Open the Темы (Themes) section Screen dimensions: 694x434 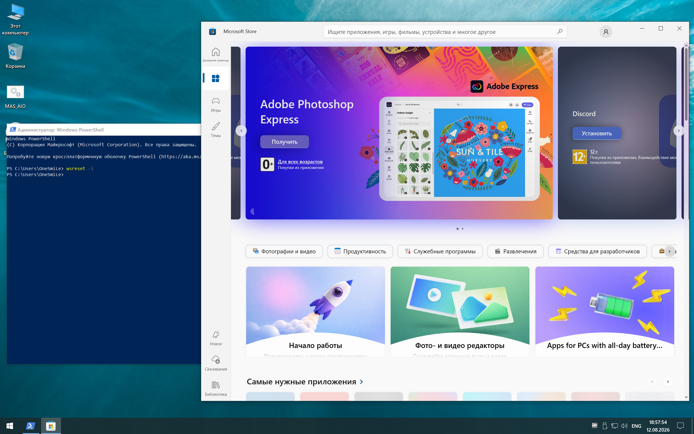click(215, 130)
